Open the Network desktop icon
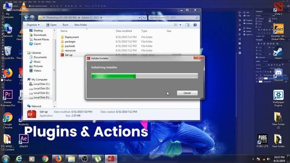290x163 pixels. pos(8,31)
